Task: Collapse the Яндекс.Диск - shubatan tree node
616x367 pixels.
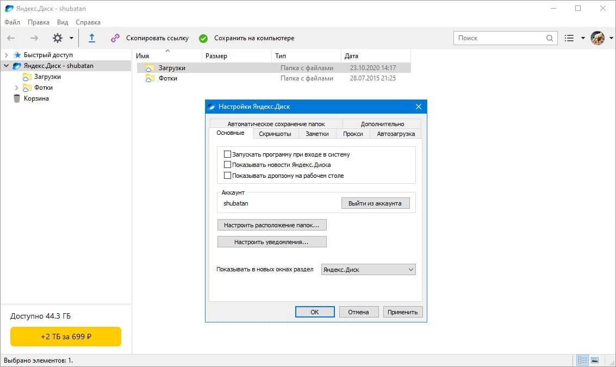Action: click(7, 66)
